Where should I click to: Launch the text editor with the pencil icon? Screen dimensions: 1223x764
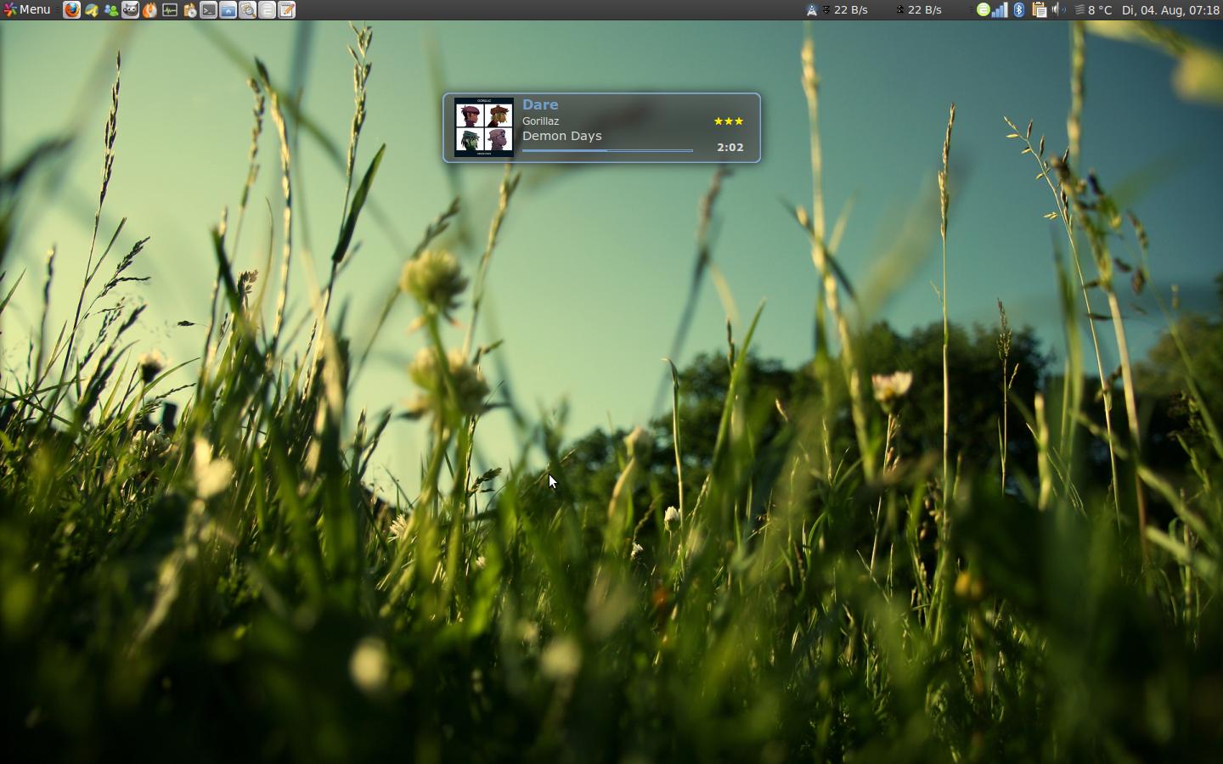(287, 10)
